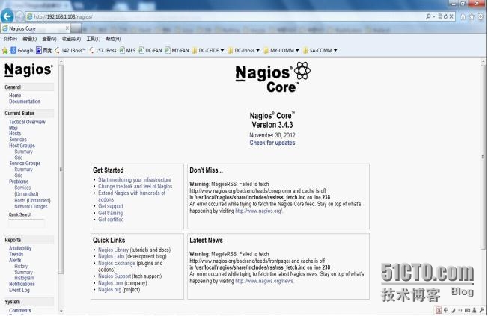Click the stop (X) icon in address bar
The height and width of the screenshot is (316, 488).
[x=451, y=16]
